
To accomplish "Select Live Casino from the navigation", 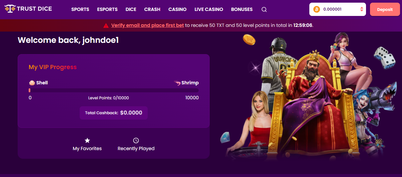I will pyautogui.click(x=209, y=9).
